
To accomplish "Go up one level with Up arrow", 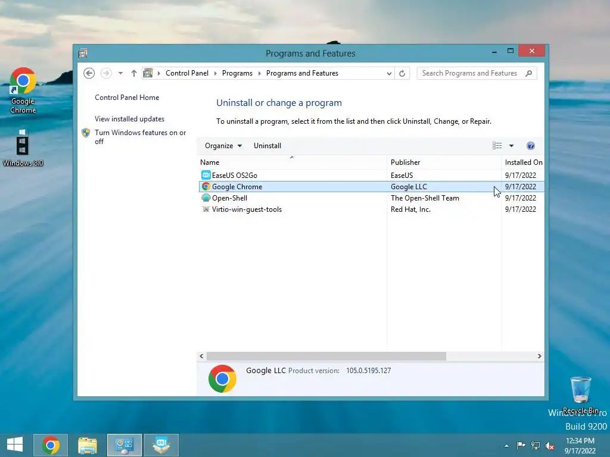I will coord(134,73).
